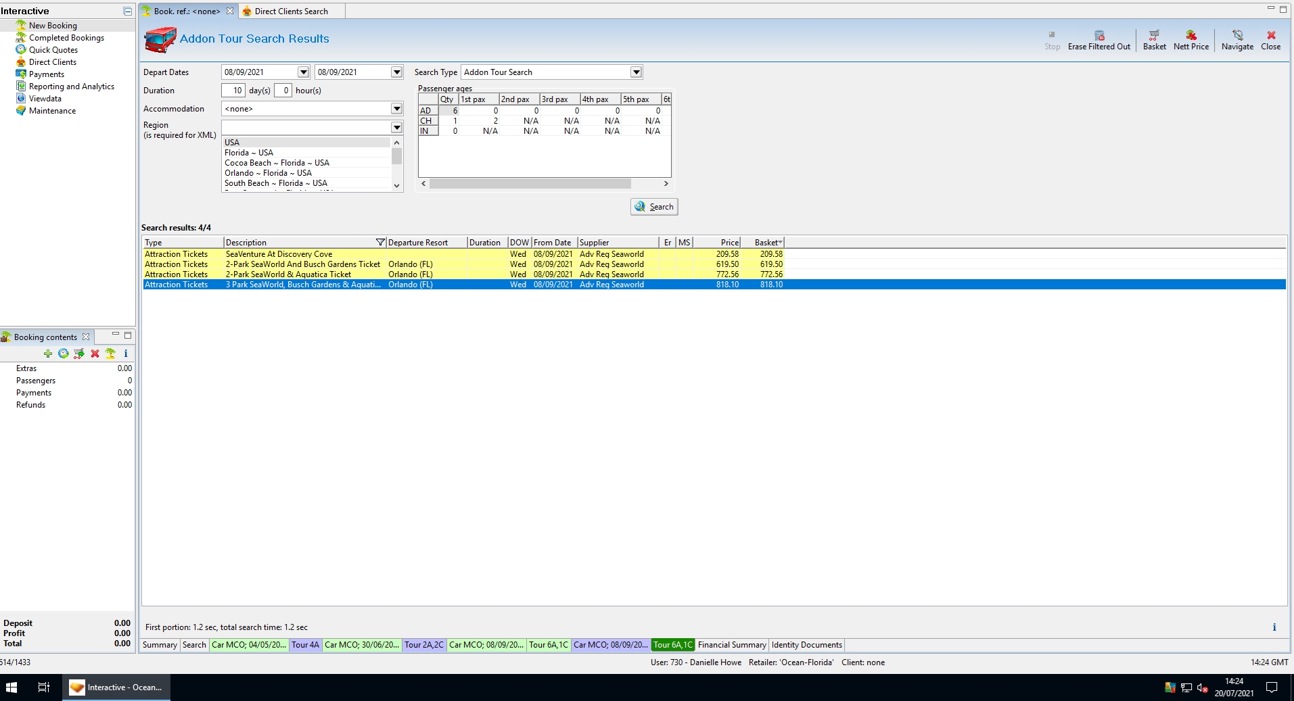Switch to the Summary tab
The width and height of the screenshot is (1294, 701).
pyautogui.click(x=160, y=645)
